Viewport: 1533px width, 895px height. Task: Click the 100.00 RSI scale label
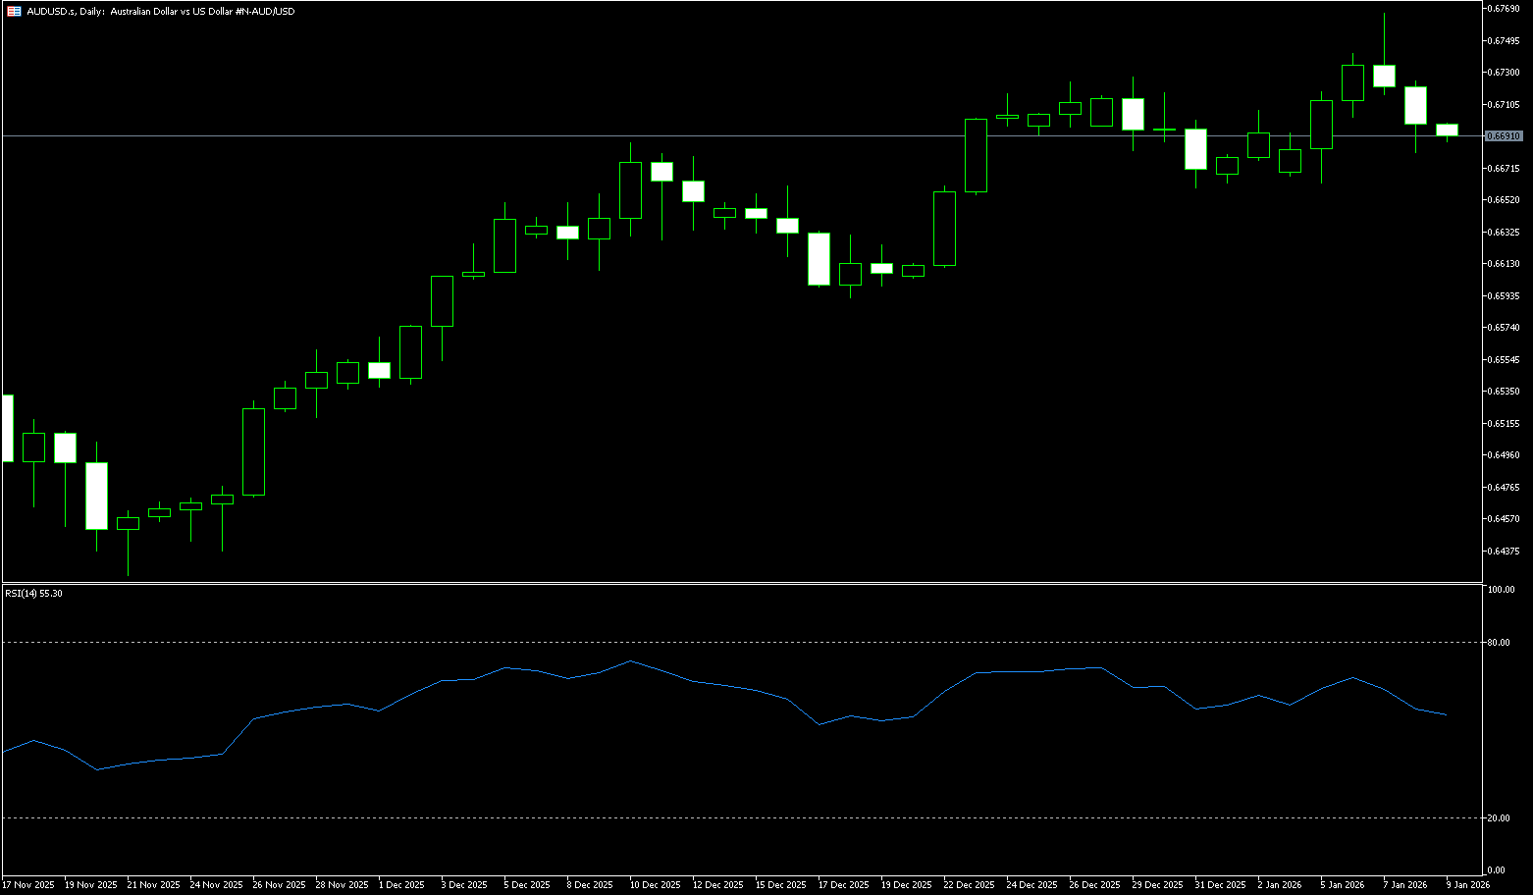pos(1502,590)
